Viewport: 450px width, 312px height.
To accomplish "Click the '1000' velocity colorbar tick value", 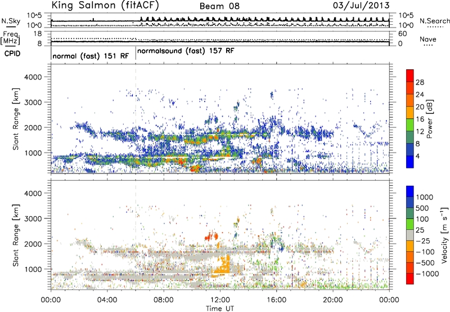I will 425,197.
